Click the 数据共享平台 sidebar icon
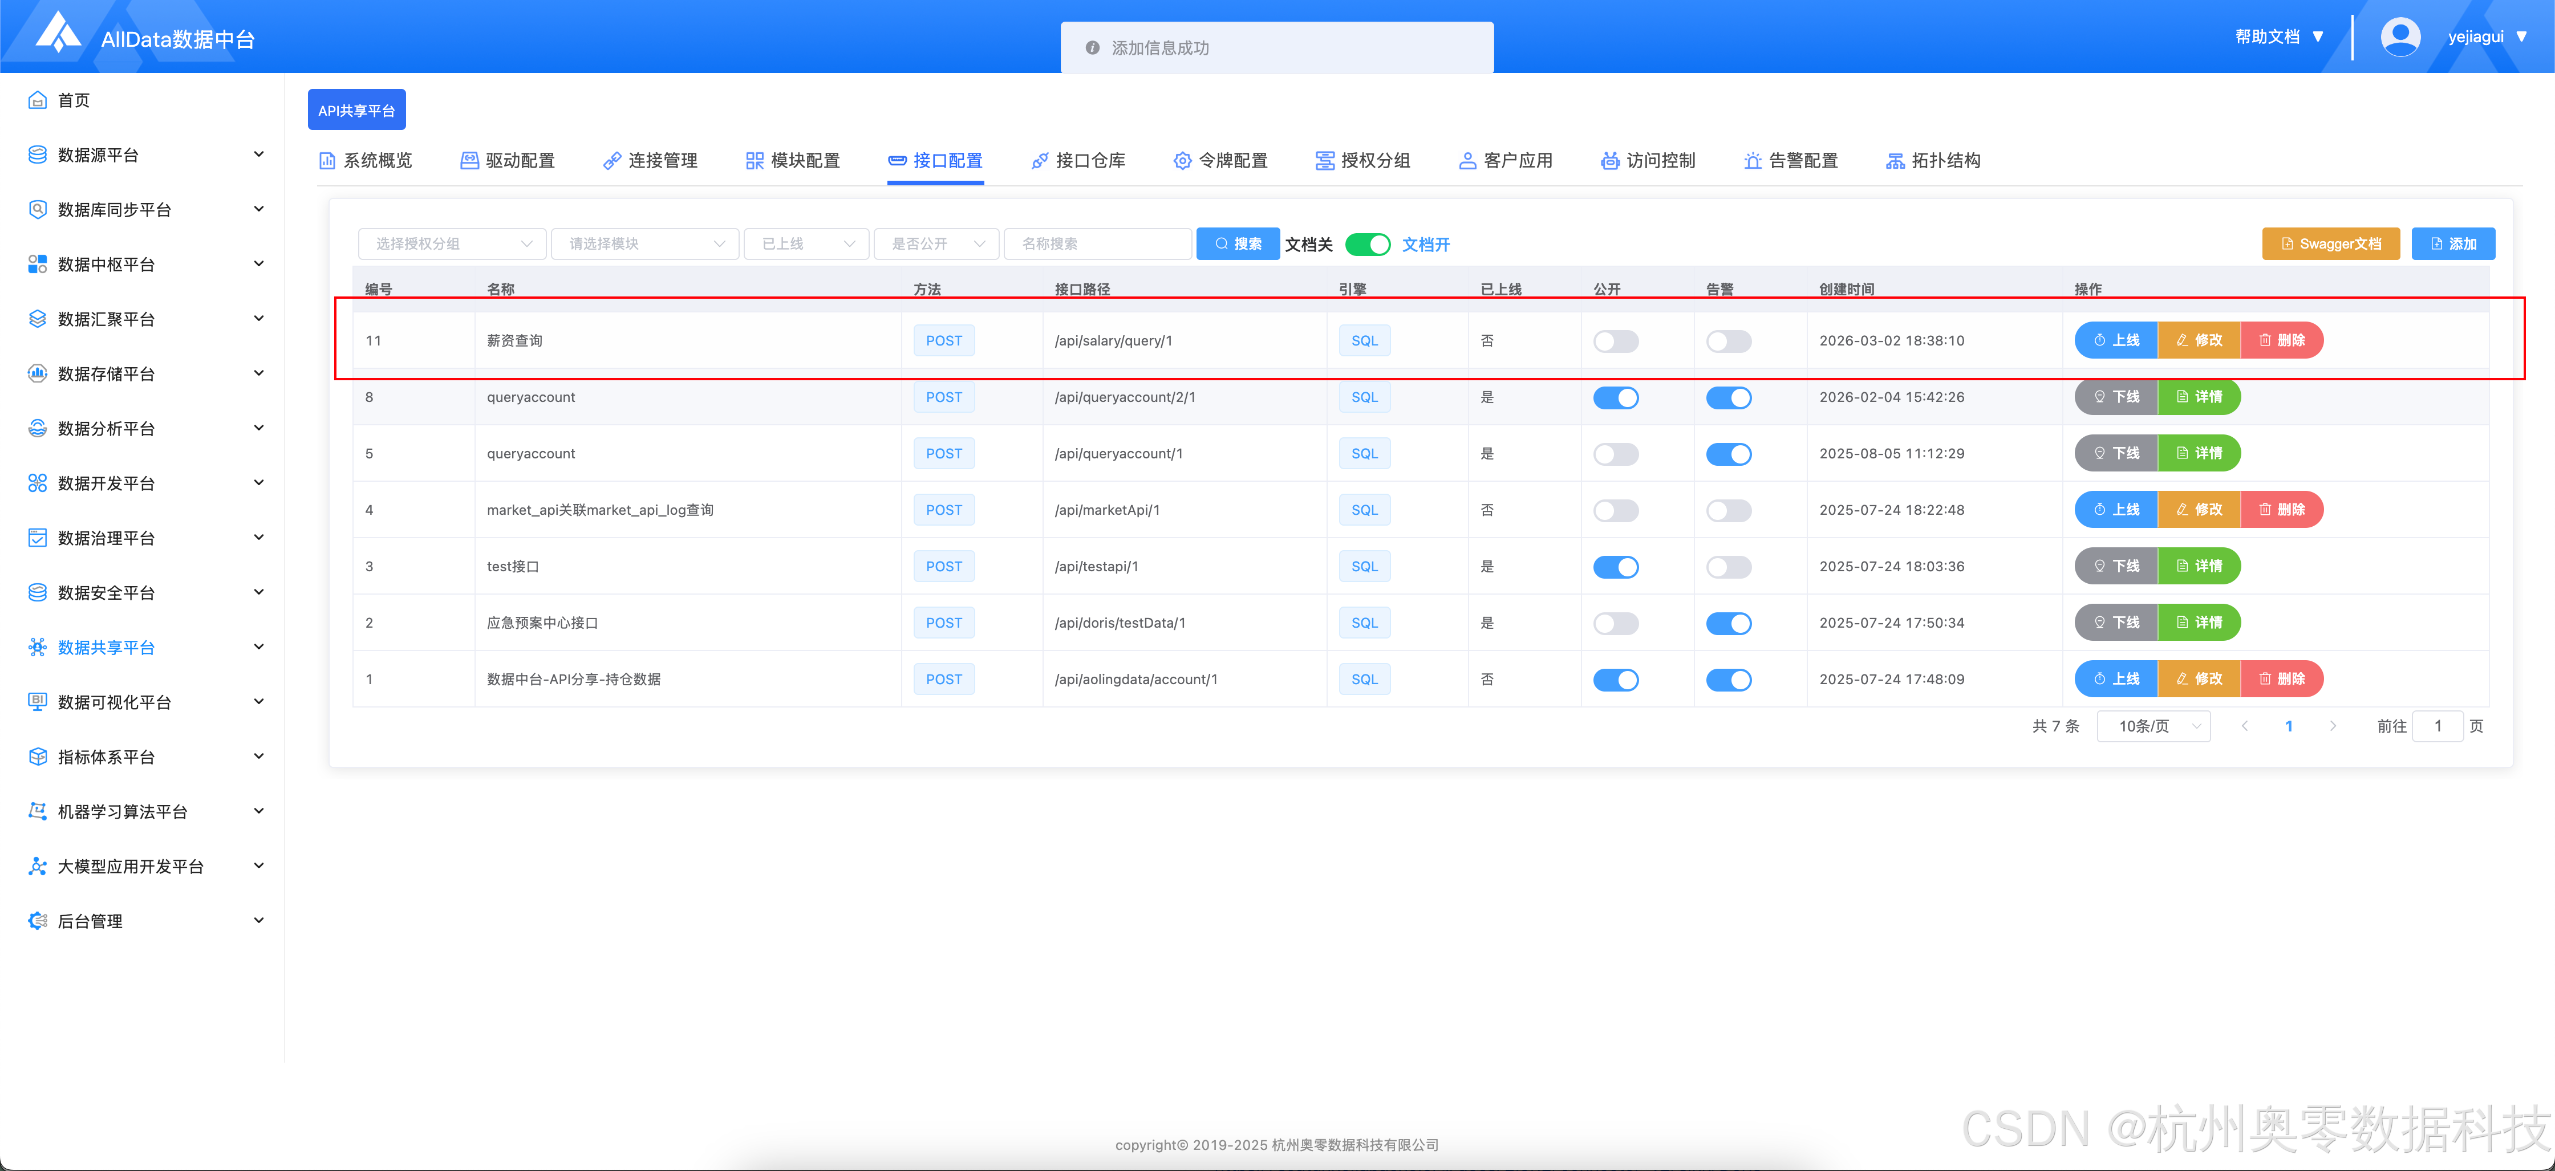2555x1171 pixels. [38, 648]
